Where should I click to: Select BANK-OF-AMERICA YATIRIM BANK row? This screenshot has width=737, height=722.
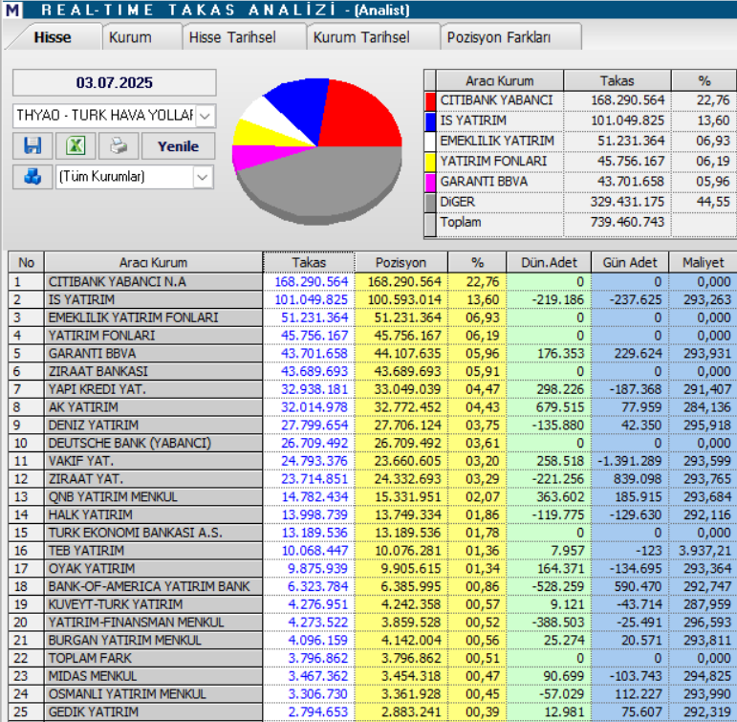373,586
